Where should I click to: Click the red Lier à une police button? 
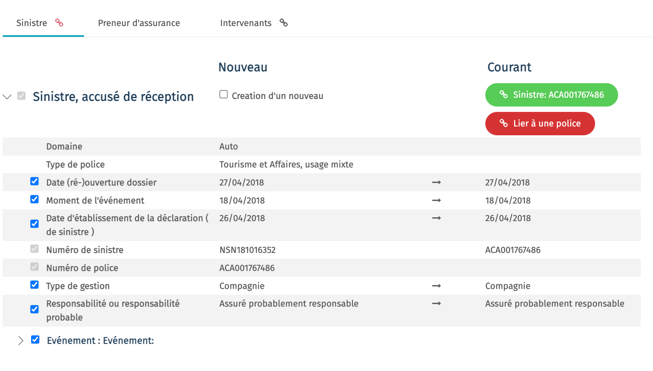[x=540, y=123]
